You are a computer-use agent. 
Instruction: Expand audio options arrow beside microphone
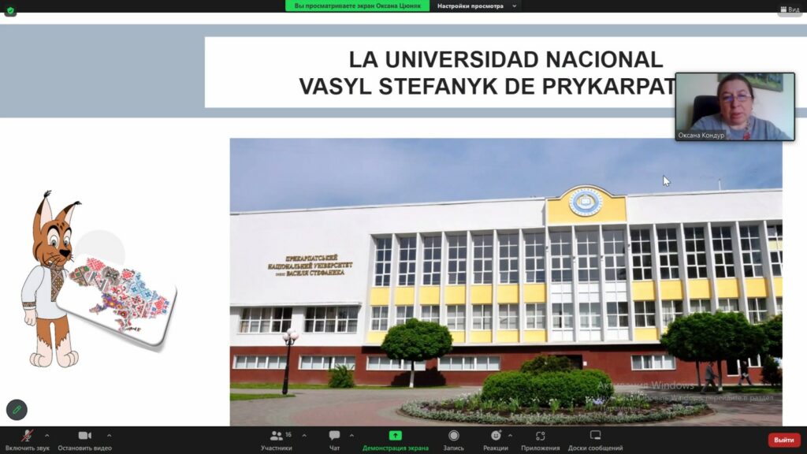(x=46, y=435)
